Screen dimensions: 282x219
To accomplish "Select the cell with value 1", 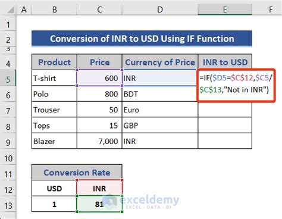I will tap(54, 204).
